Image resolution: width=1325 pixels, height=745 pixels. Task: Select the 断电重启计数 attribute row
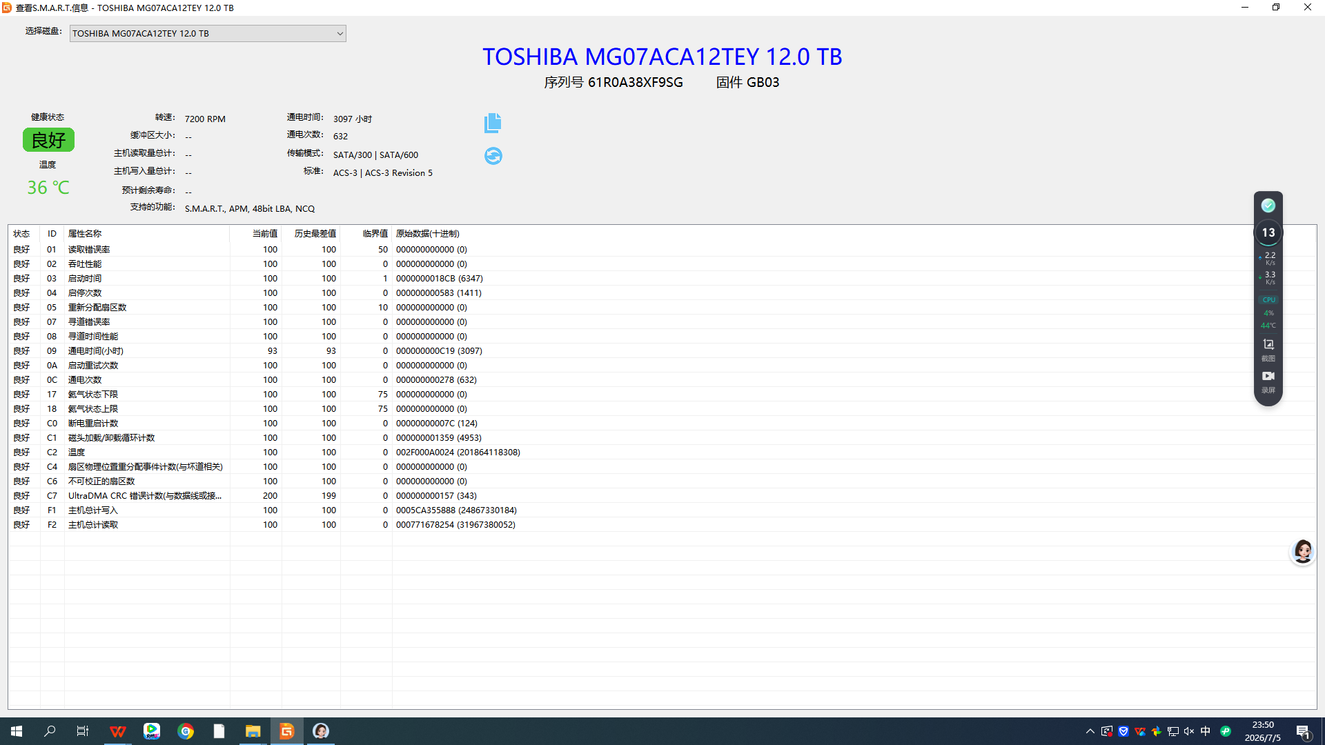coord(662,424)
